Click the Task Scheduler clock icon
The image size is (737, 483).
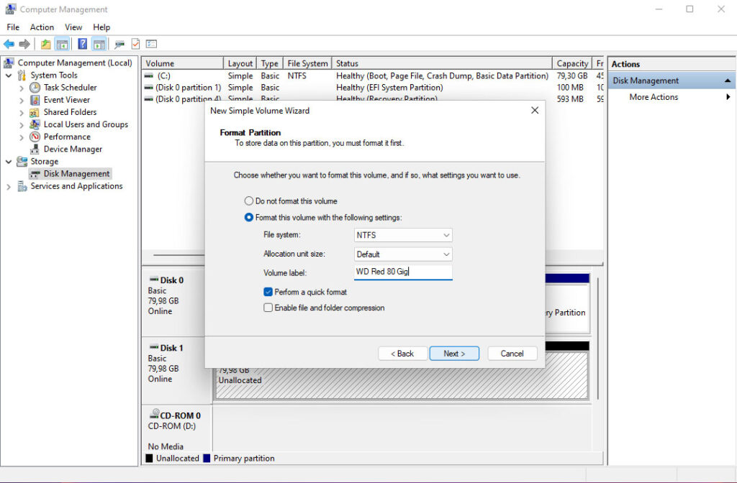pos(35,87)
